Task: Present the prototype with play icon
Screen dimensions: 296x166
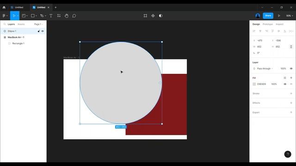Action: 279,16
